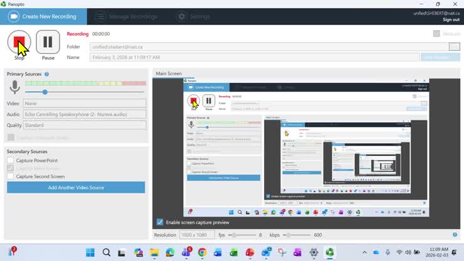Switch to Create New Recording tab
The image size is (464, 261).
[x=43, y=16]
